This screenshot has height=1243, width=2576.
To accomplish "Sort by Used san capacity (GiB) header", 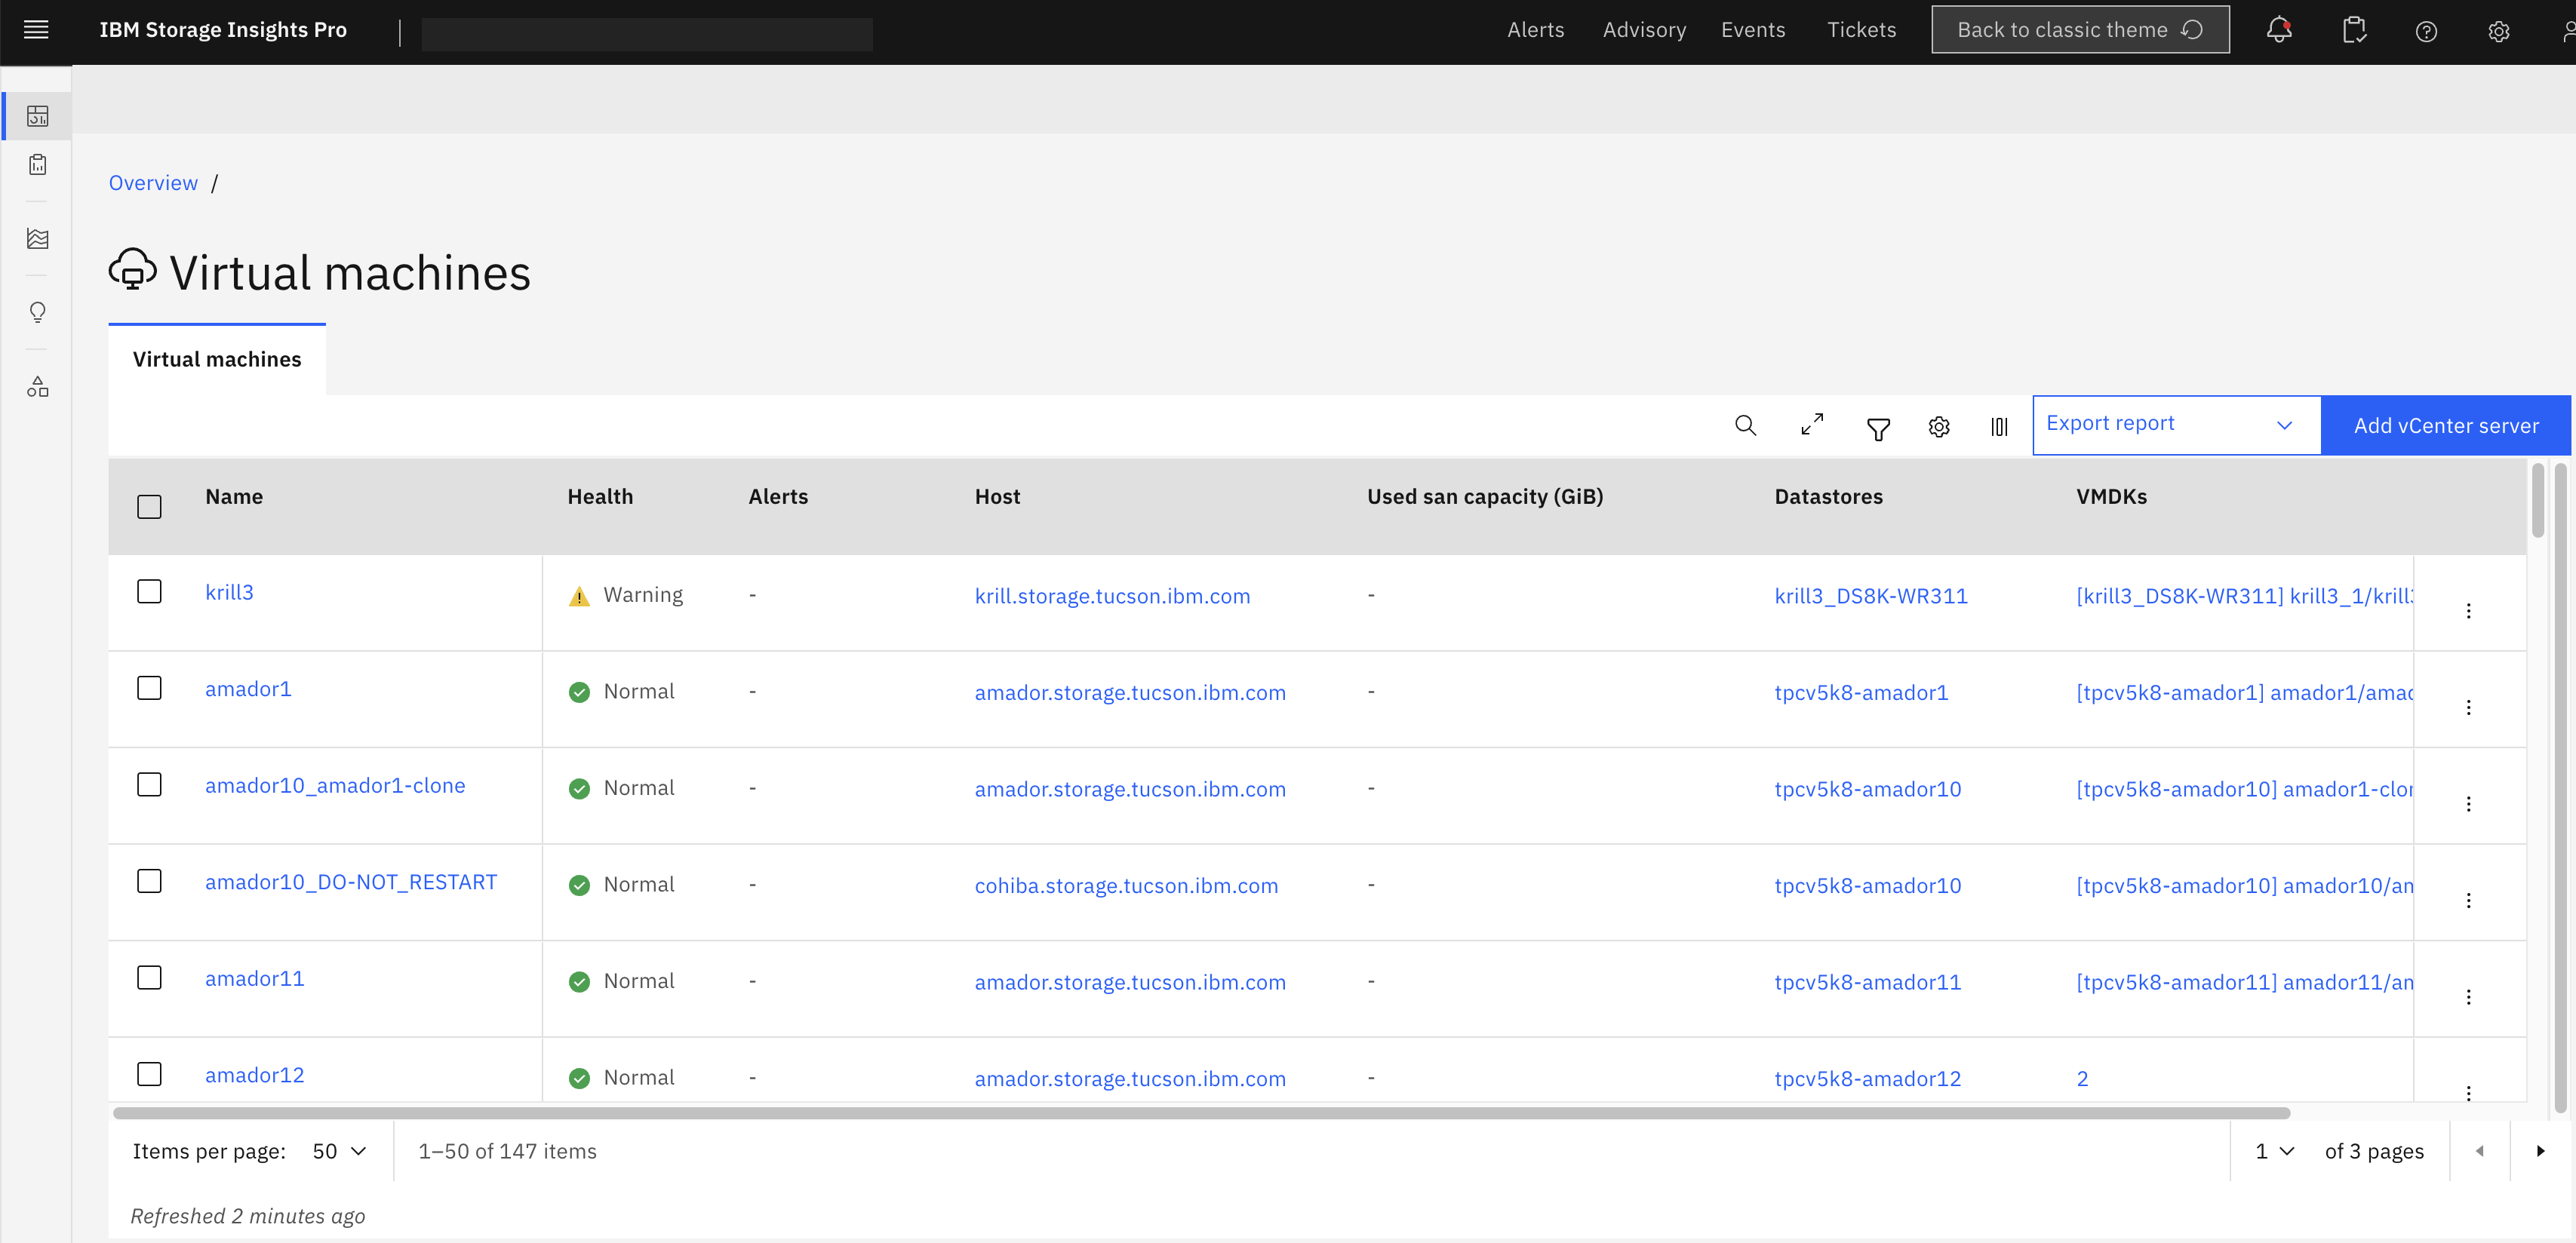I will [x=1485, y=497].
